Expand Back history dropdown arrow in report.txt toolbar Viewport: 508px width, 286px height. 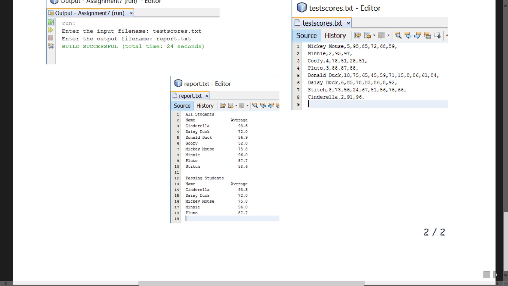click(236, 105)
